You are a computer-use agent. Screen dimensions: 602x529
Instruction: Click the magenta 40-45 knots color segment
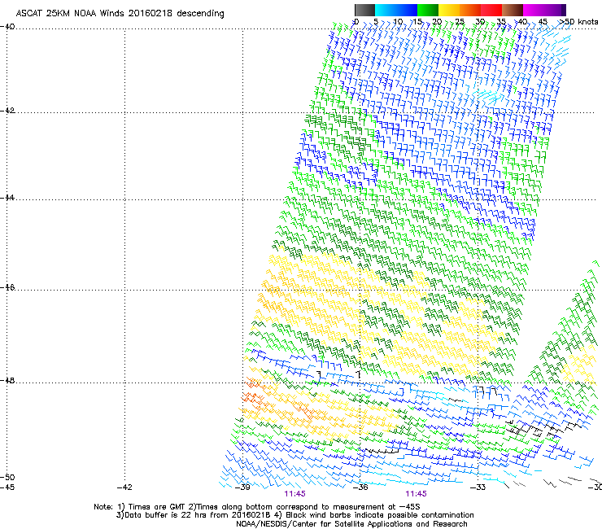pos(534,10)
